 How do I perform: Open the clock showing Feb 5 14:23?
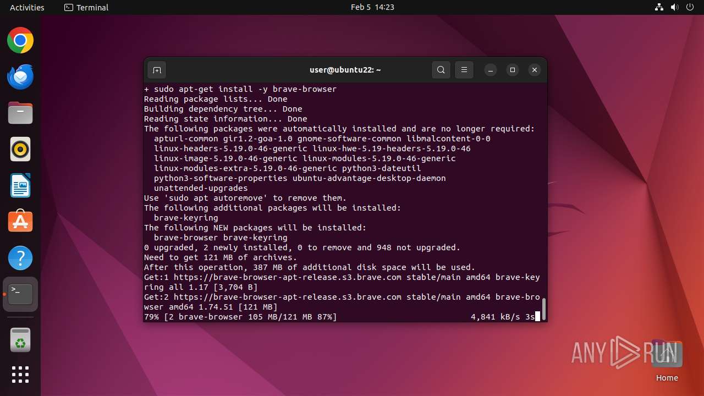[x=372, y=7]
